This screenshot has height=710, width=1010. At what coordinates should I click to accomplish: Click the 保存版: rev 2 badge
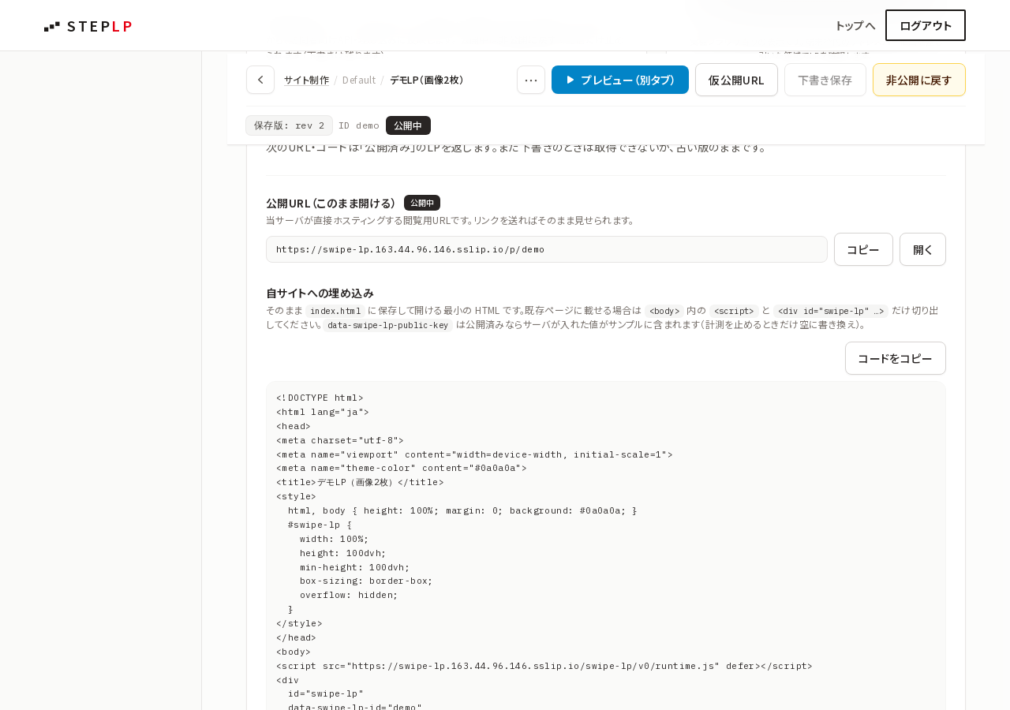click(x=289, y=125)
